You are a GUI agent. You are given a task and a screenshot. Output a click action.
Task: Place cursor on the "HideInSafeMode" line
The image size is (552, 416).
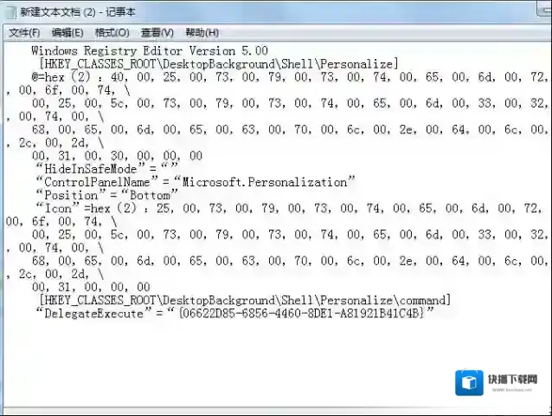106,169
